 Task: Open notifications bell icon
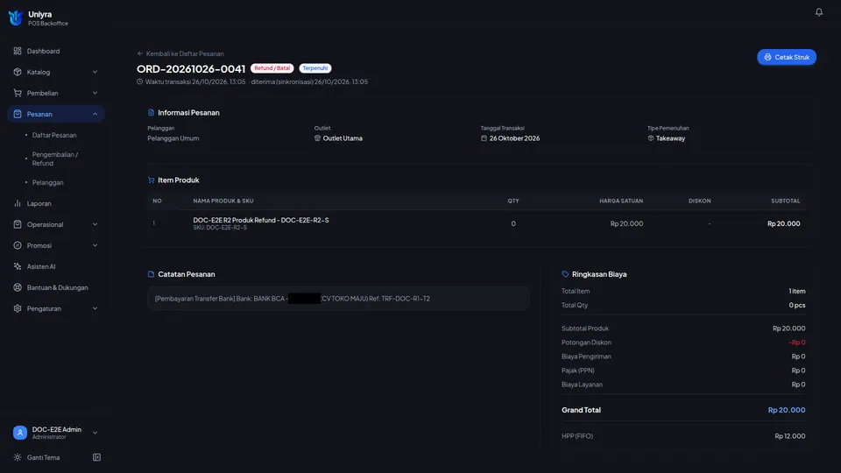tap(818, 11)
